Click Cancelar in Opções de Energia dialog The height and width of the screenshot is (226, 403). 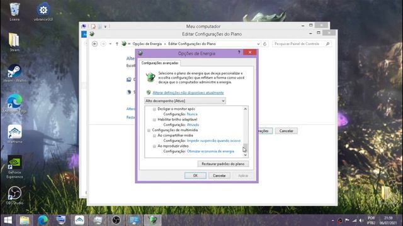[219, 176]
